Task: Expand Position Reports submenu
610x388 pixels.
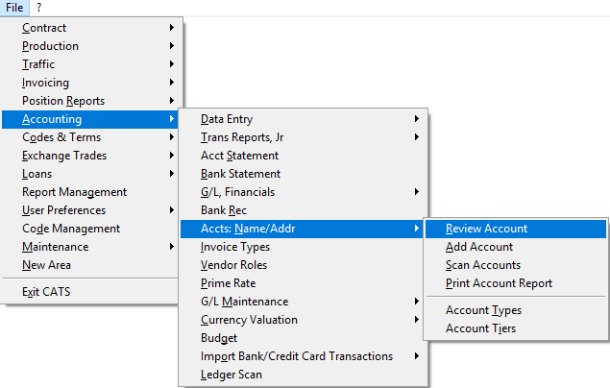Action: pos(90,101)
